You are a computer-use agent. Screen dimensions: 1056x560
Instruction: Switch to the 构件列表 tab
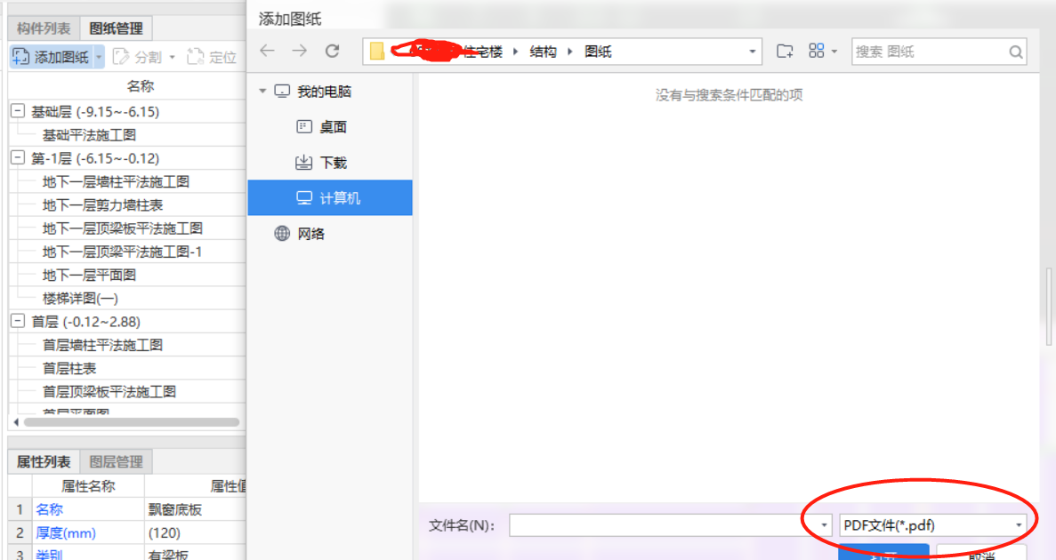coord(44,28)
